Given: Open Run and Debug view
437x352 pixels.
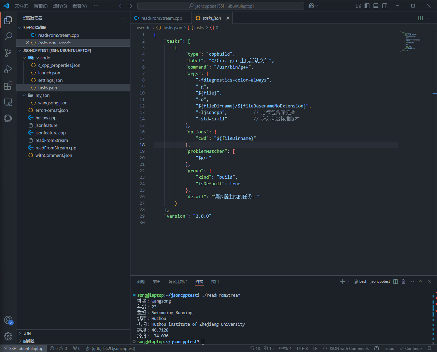Looking at the screenshot, I should [8, 69].
